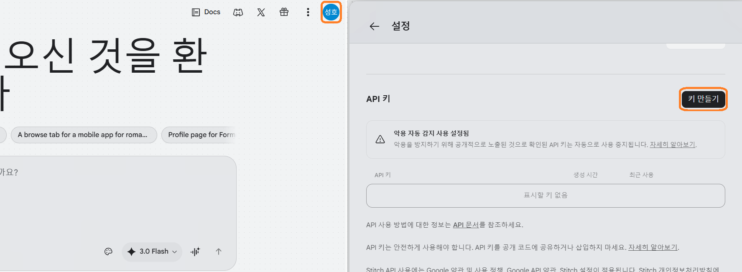
Task: Open 자세히 알아보기 link in abuse notice
Action: [672, 145]
